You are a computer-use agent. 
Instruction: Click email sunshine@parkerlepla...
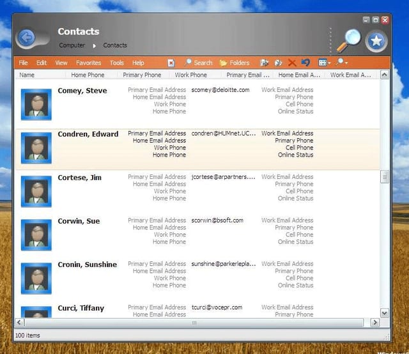[224, 264]
